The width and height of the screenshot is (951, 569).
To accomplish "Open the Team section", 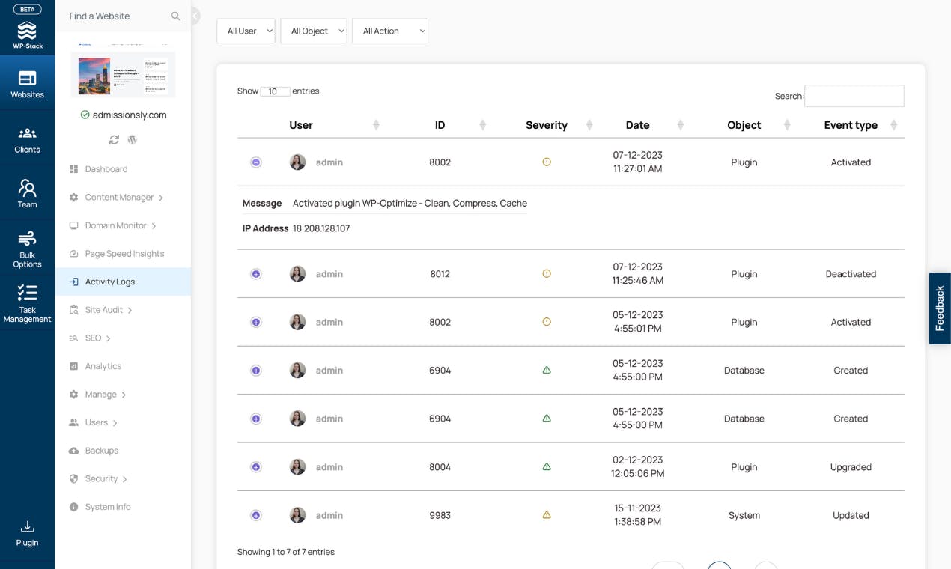I will coord(27,194).
